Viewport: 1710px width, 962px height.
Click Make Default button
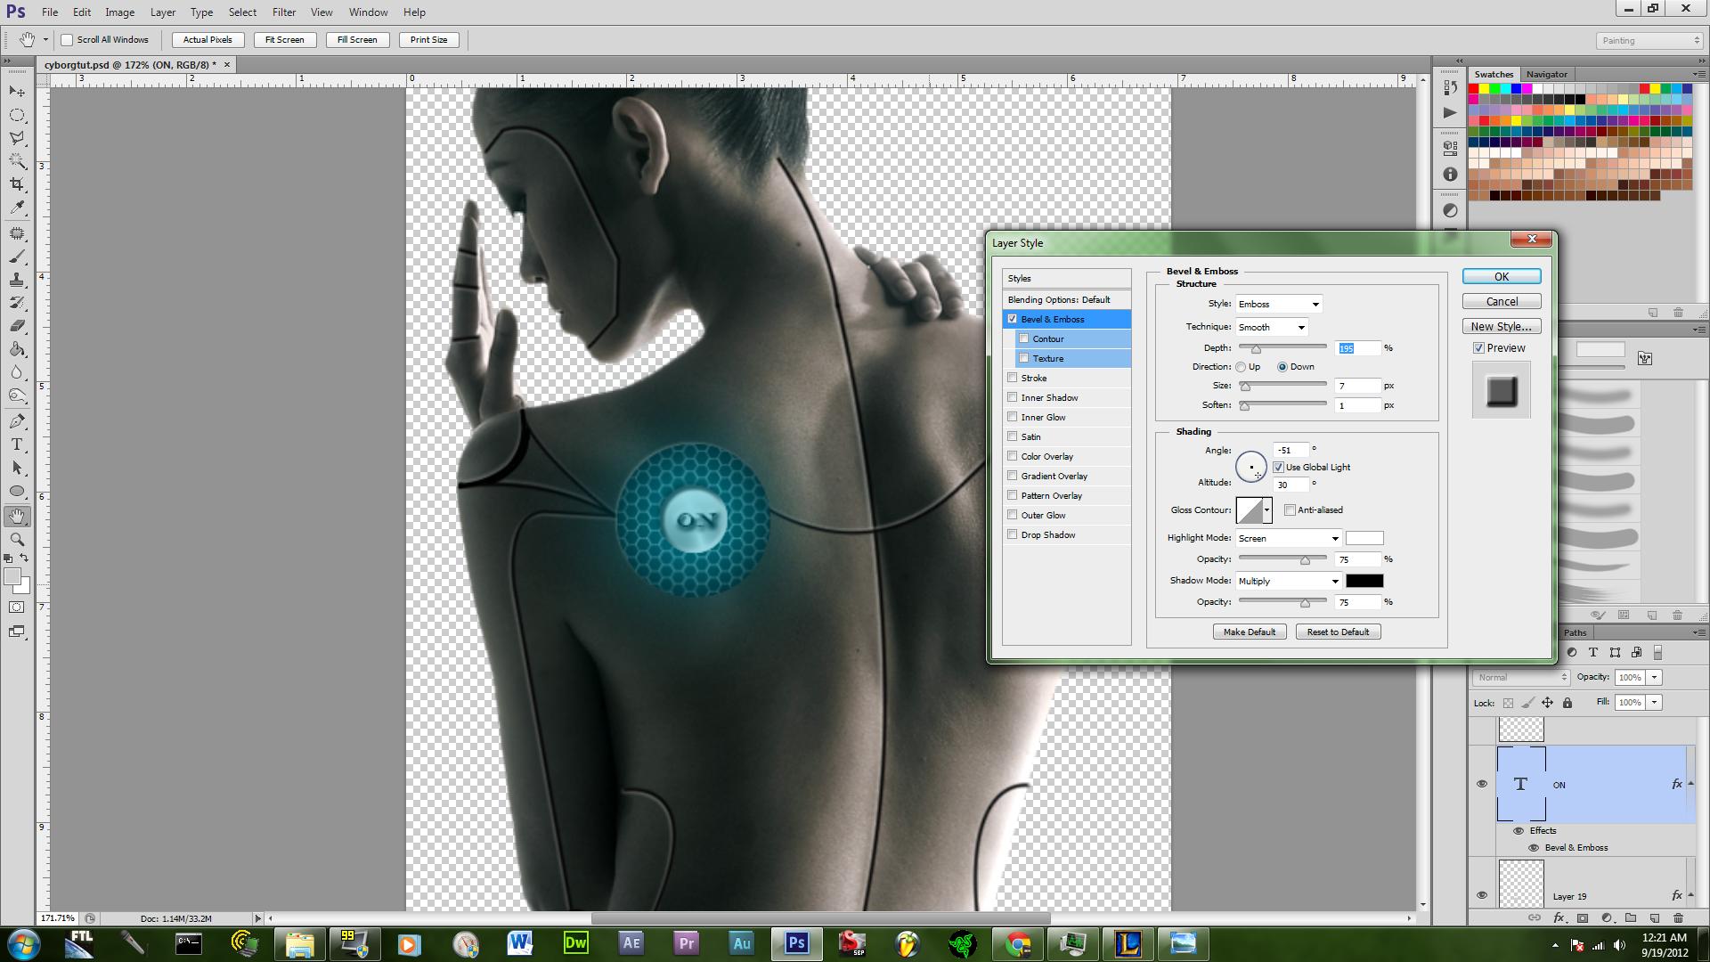[1250, 632]
